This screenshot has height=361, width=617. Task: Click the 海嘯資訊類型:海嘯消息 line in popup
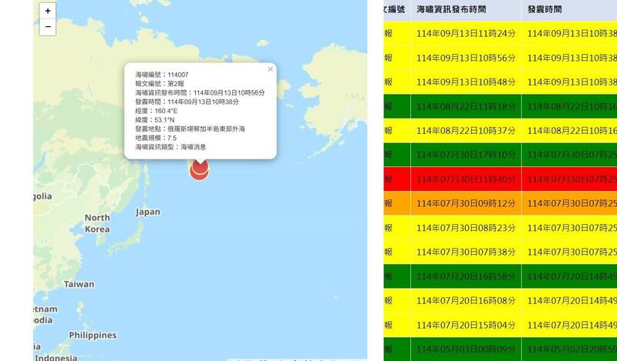click(170, 147)
